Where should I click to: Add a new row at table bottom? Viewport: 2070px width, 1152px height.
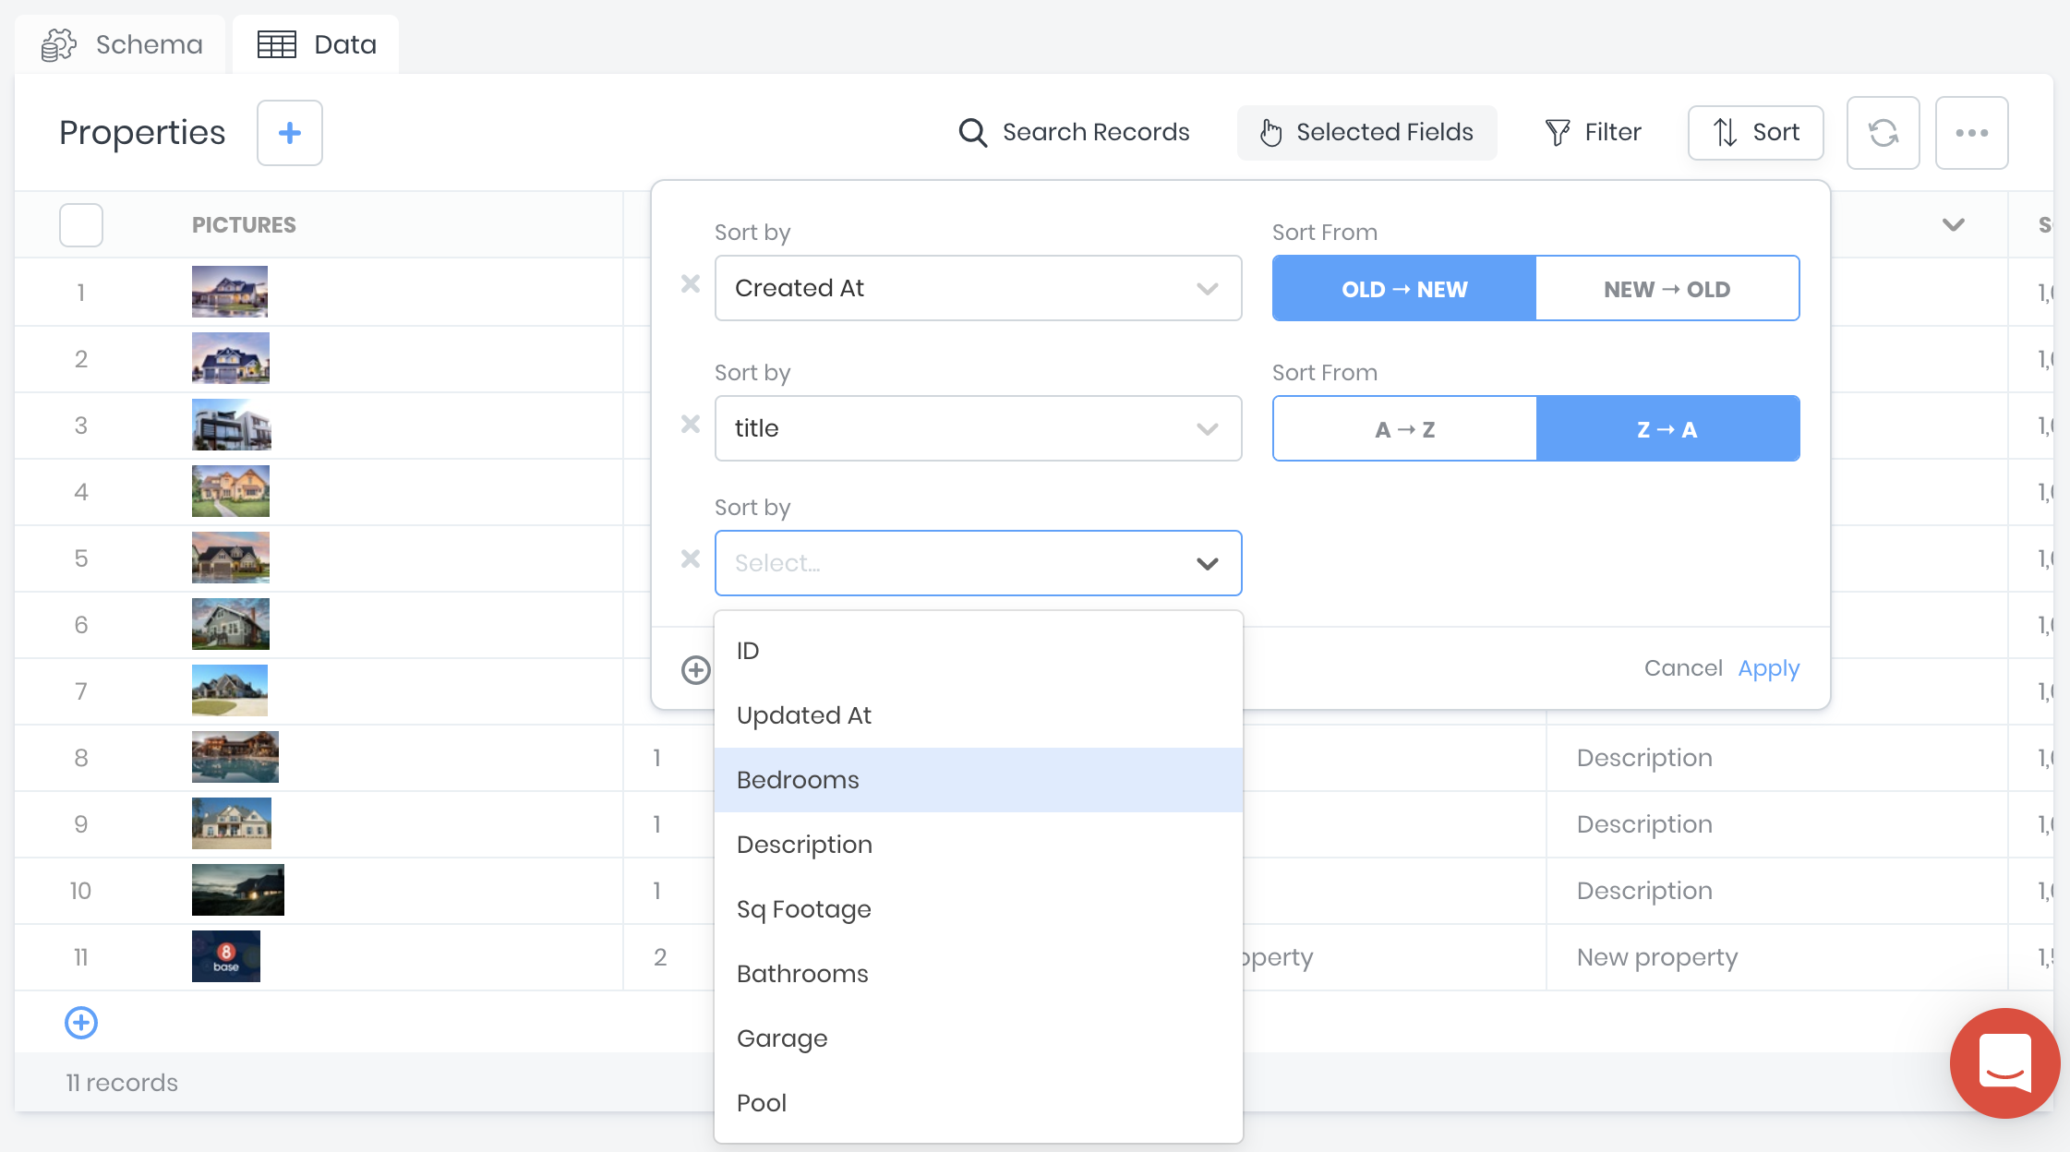point(81,1023)
